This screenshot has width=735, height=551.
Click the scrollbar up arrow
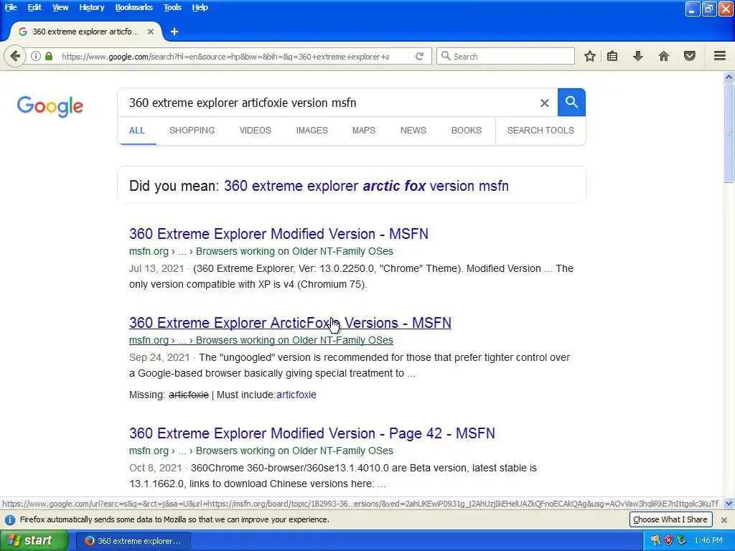click(x=729, y=77)
